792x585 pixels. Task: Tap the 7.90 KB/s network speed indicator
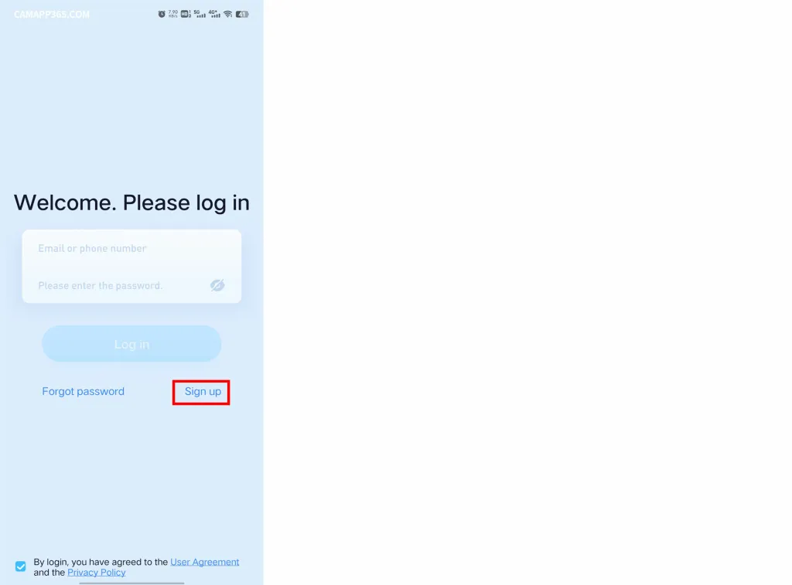(173, 14)
